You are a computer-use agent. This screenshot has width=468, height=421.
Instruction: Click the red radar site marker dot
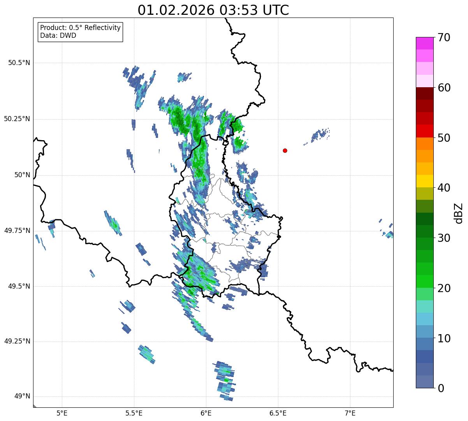pyautogui.click(x=285, y=151)
